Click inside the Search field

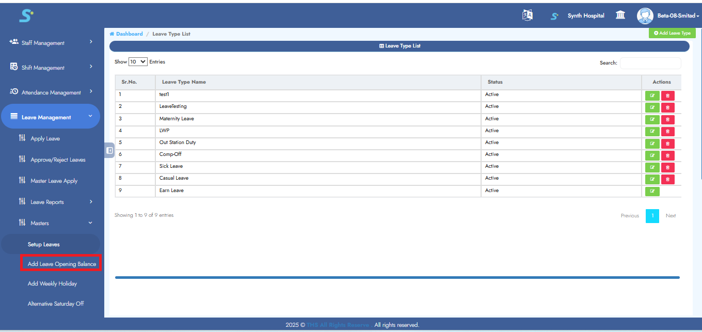[650, 62]
